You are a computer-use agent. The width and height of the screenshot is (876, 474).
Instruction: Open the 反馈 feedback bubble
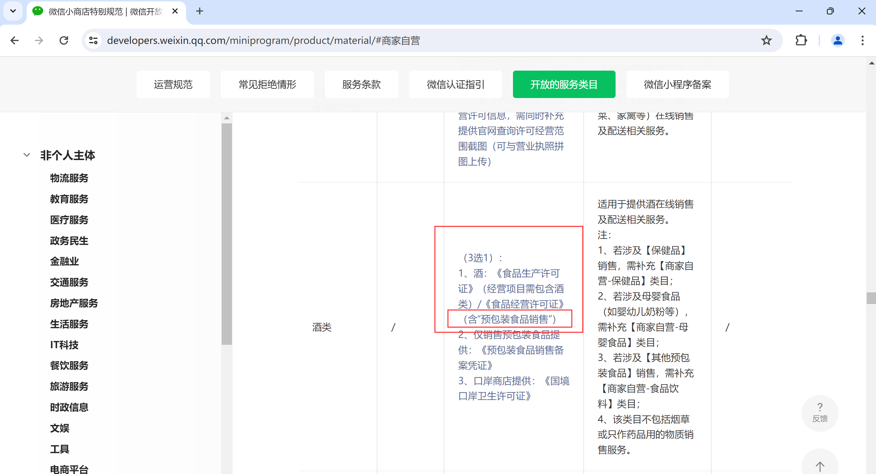[x=820, y=413]
